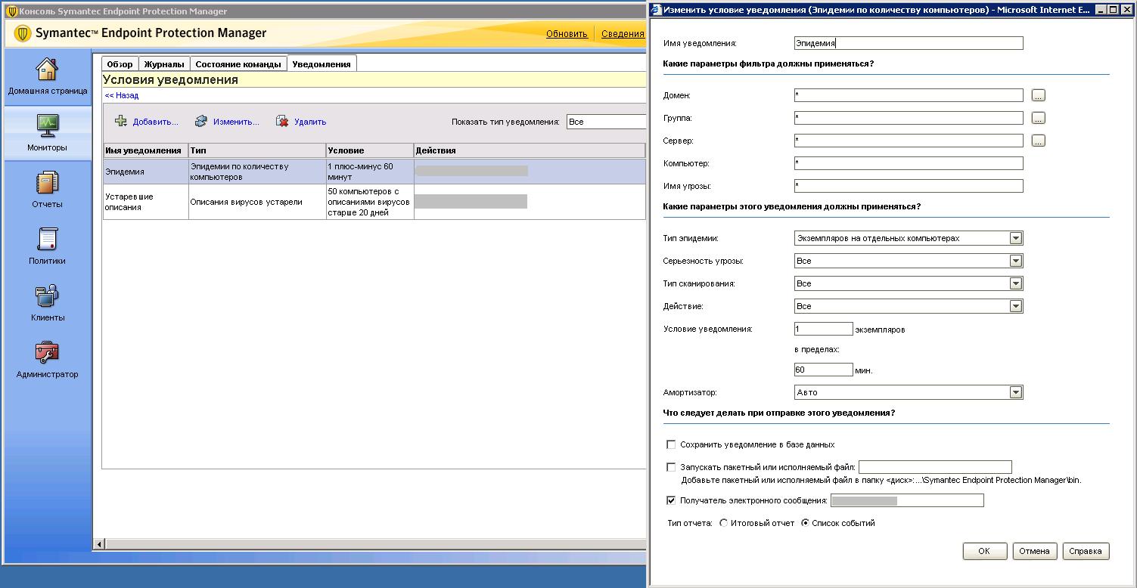Click the Symantec shield logo icon
The width and height of the screenshot is (1137, 588).
click(23, 34)
